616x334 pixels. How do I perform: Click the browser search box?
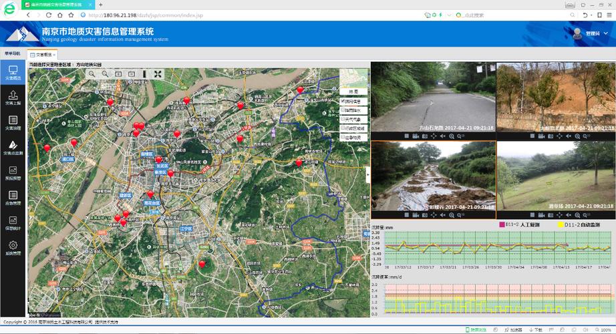click(x=516, y=15)
